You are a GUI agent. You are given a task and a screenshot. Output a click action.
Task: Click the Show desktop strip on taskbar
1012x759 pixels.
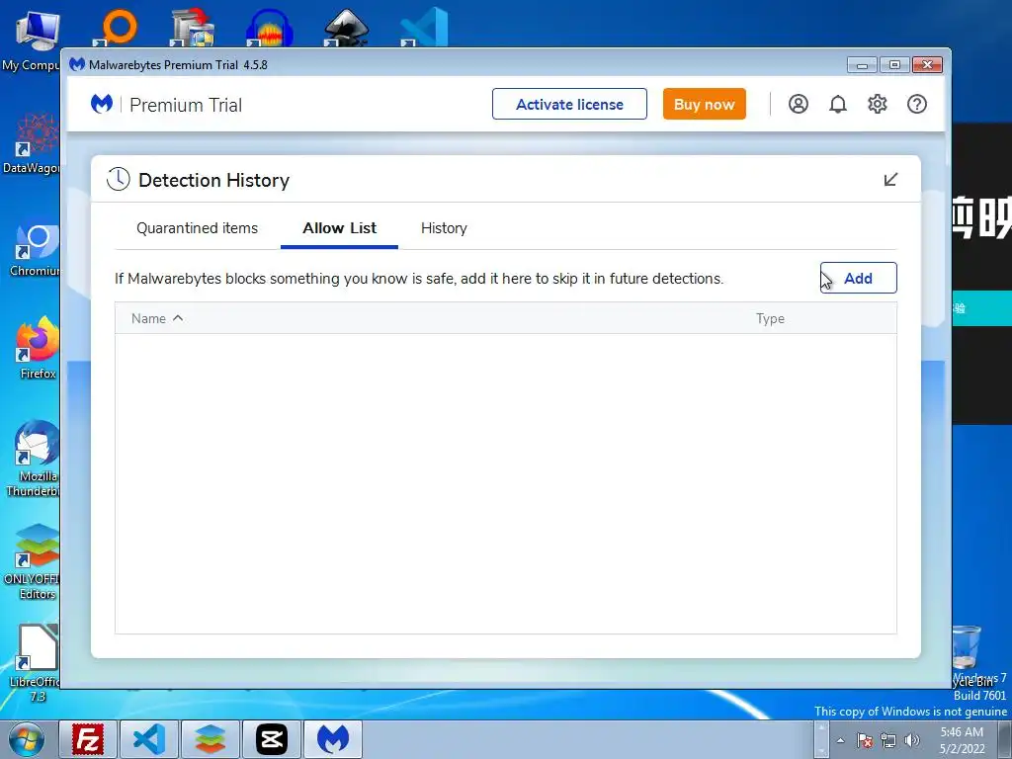1005,739
